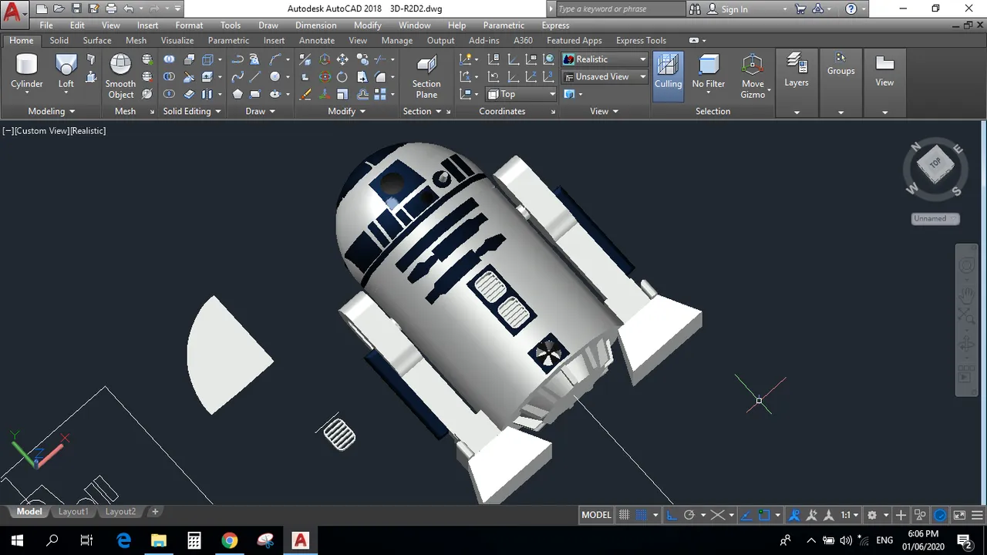
Task: Click the Sign In button
Action: point(734,9)
